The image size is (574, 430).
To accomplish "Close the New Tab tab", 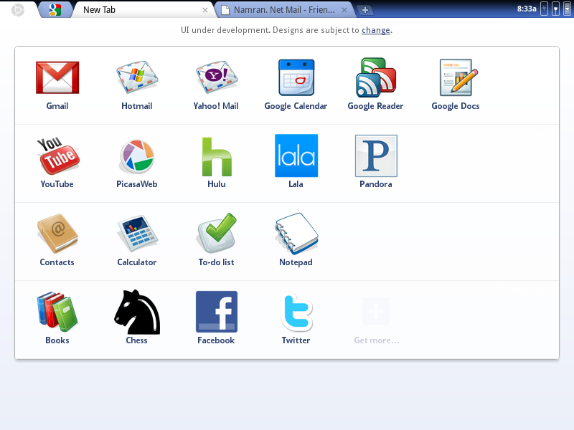I will click(x=205, y=10).
